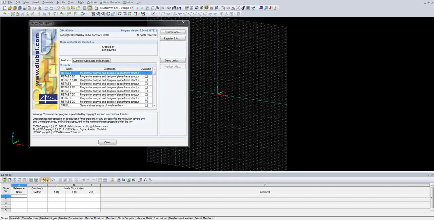The height and width of the screenshot is (220, 434).
Task: Click the Excel export icon in table toolbar
Action: click(129, 180)
